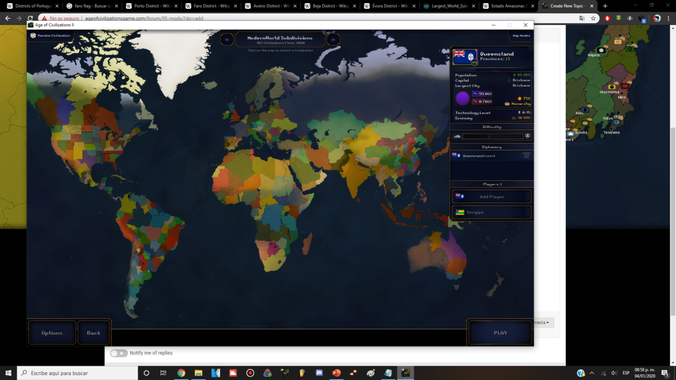Click the green download arrow extension icon

pyautogui.click(x=619, y=18)
